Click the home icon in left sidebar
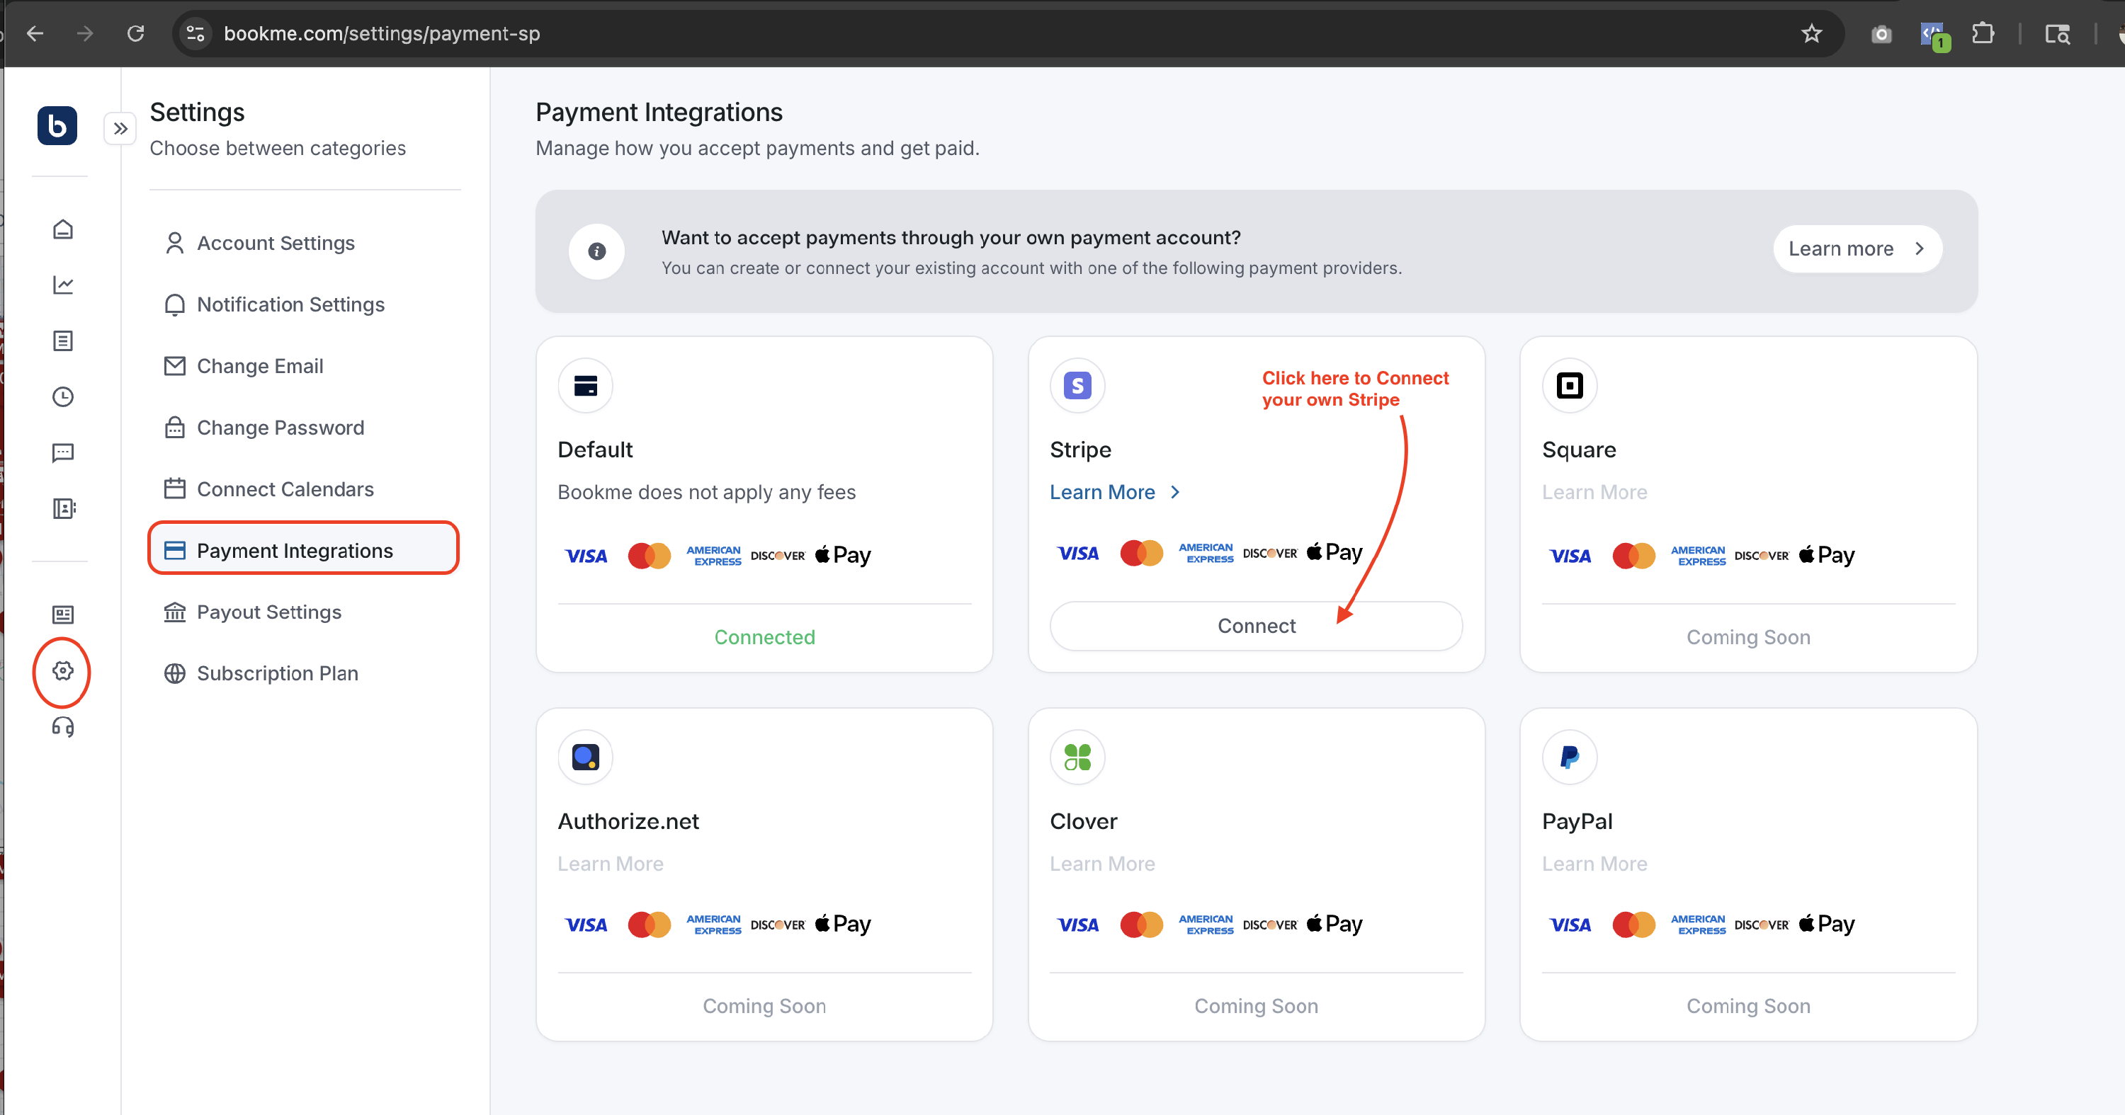The width and height of the screenshot is (2125, 1115). click(x=63, y=229)
